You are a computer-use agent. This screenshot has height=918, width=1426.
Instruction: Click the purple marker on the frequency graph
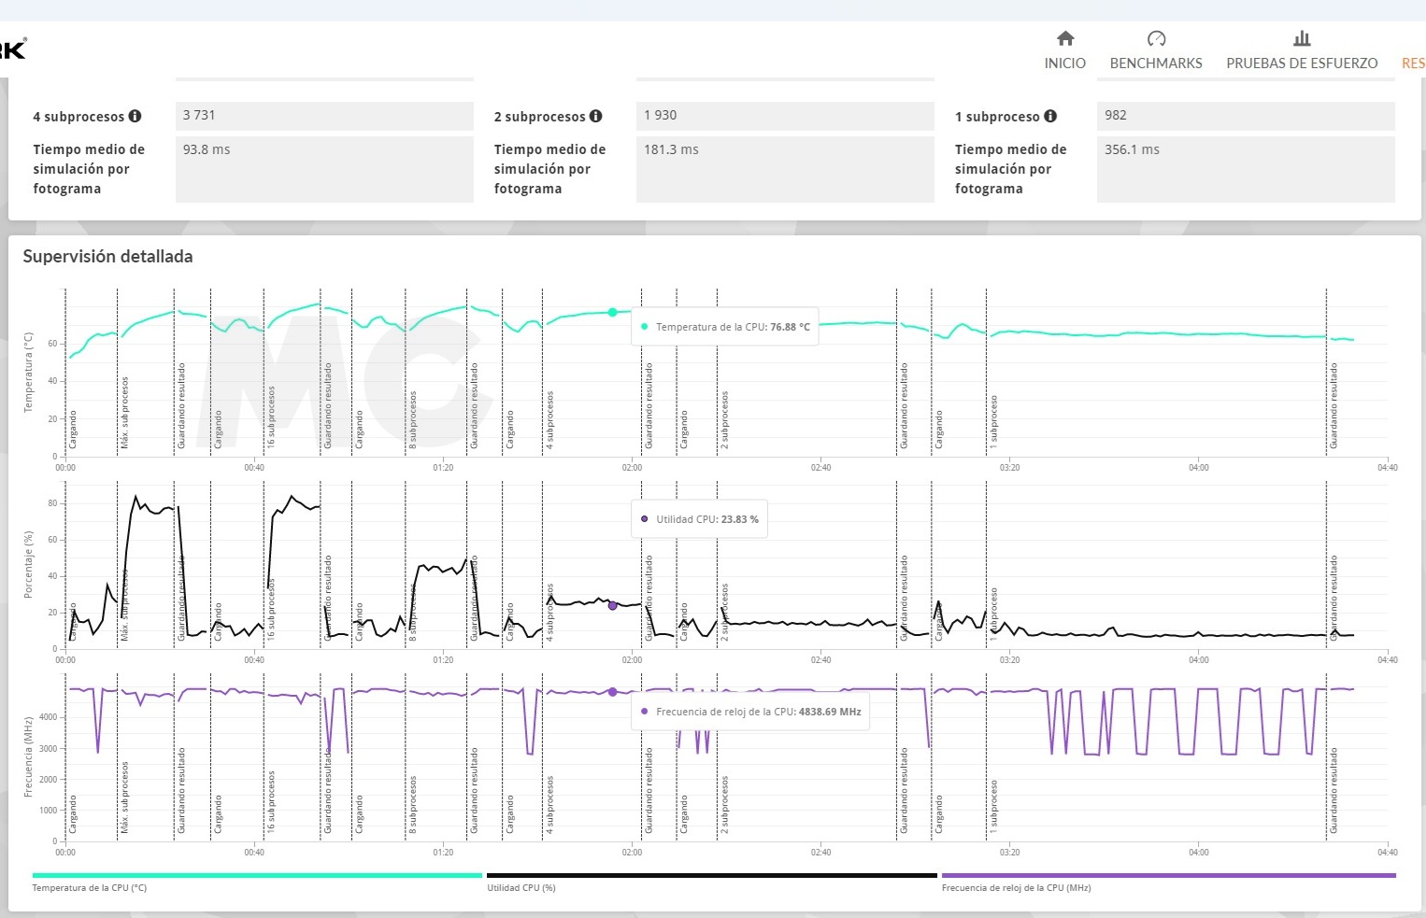click(x=612, y=692)
